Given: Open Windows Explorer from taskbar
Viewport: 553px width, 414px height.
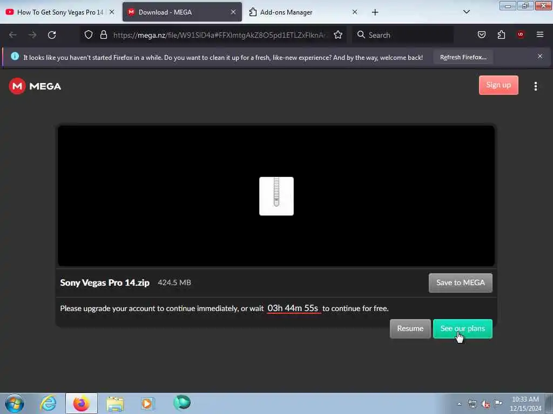Looking at the screenshot, I should click(x=114, y=403).
